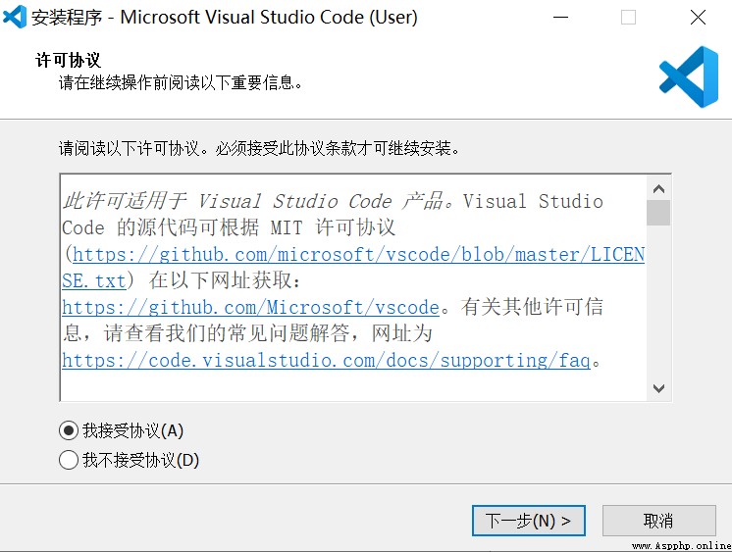Click inside the license text area
732x552 pixels.
[354, 287]
